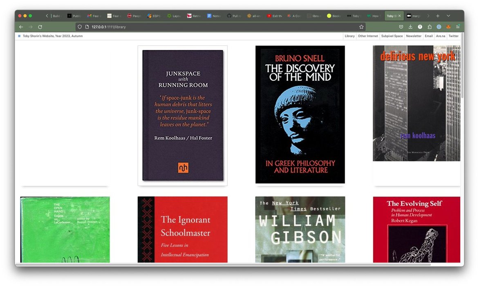Go back using the browser back arrow
Screen dimensions: 479x286
coord(21,27)
